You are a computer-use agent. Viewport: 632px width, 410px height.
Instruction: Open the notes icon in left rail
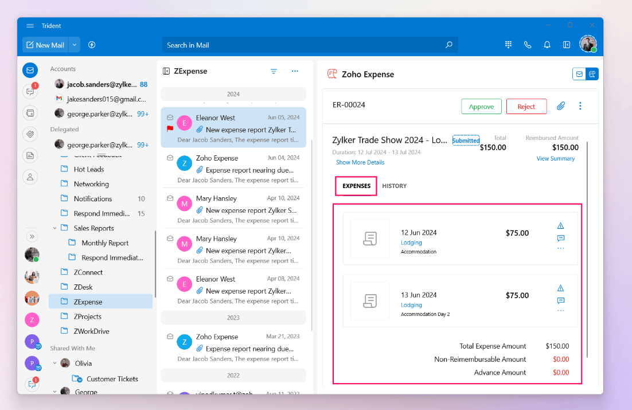pos(30,155)
